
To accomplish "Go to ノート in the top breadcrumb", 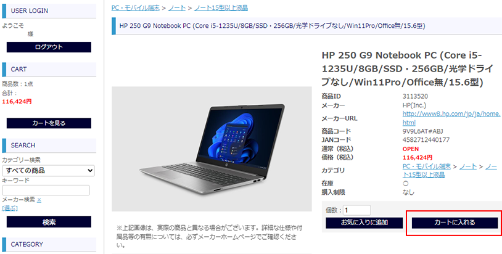I will click(177, 8).
